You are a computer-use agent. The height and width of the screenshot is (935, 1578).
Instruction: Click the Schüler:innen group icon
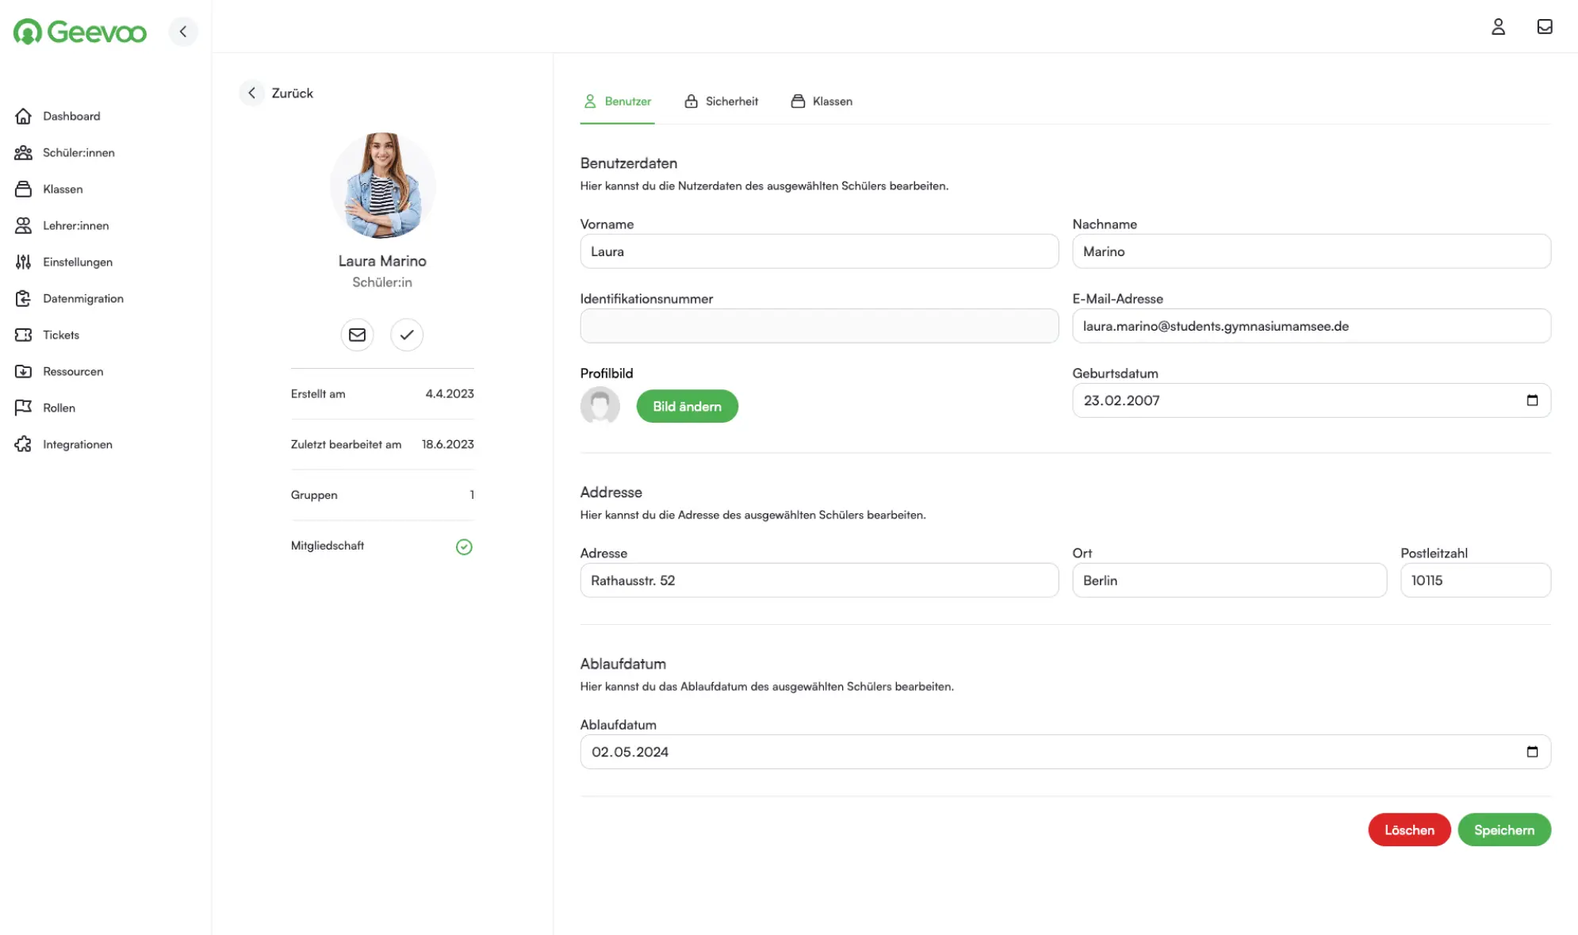click(24, 153)
